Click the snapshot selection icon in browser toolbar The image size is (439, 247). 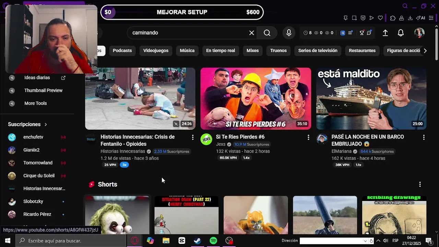pyautogui.click(x=354, y=18)
